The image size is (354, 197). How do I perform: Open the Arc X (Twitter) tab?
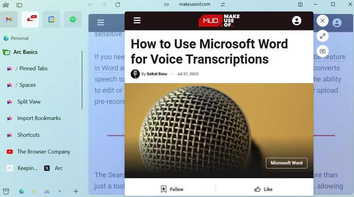tap(54, 168)
